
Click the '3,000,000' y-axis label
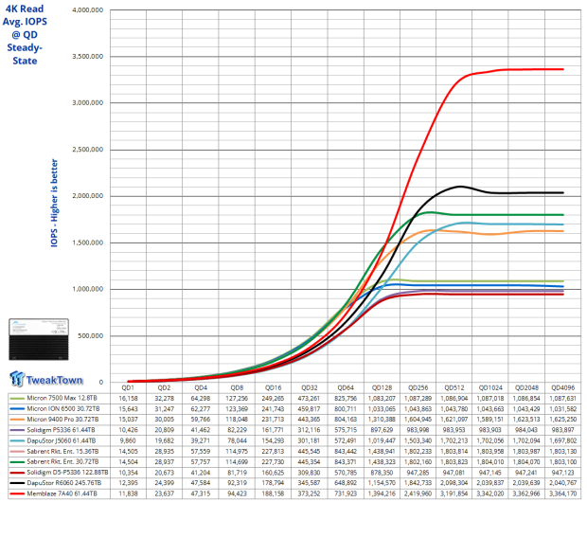[x=88, y=103]
